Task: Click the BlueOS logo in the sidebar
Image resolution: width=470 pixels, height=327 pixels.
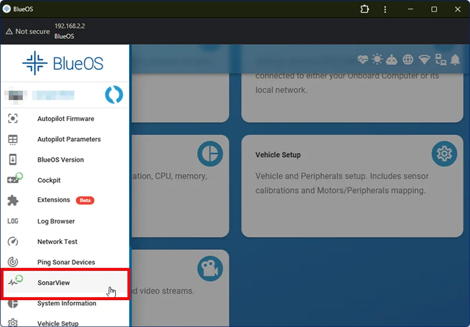Action: tap(65, 64)
